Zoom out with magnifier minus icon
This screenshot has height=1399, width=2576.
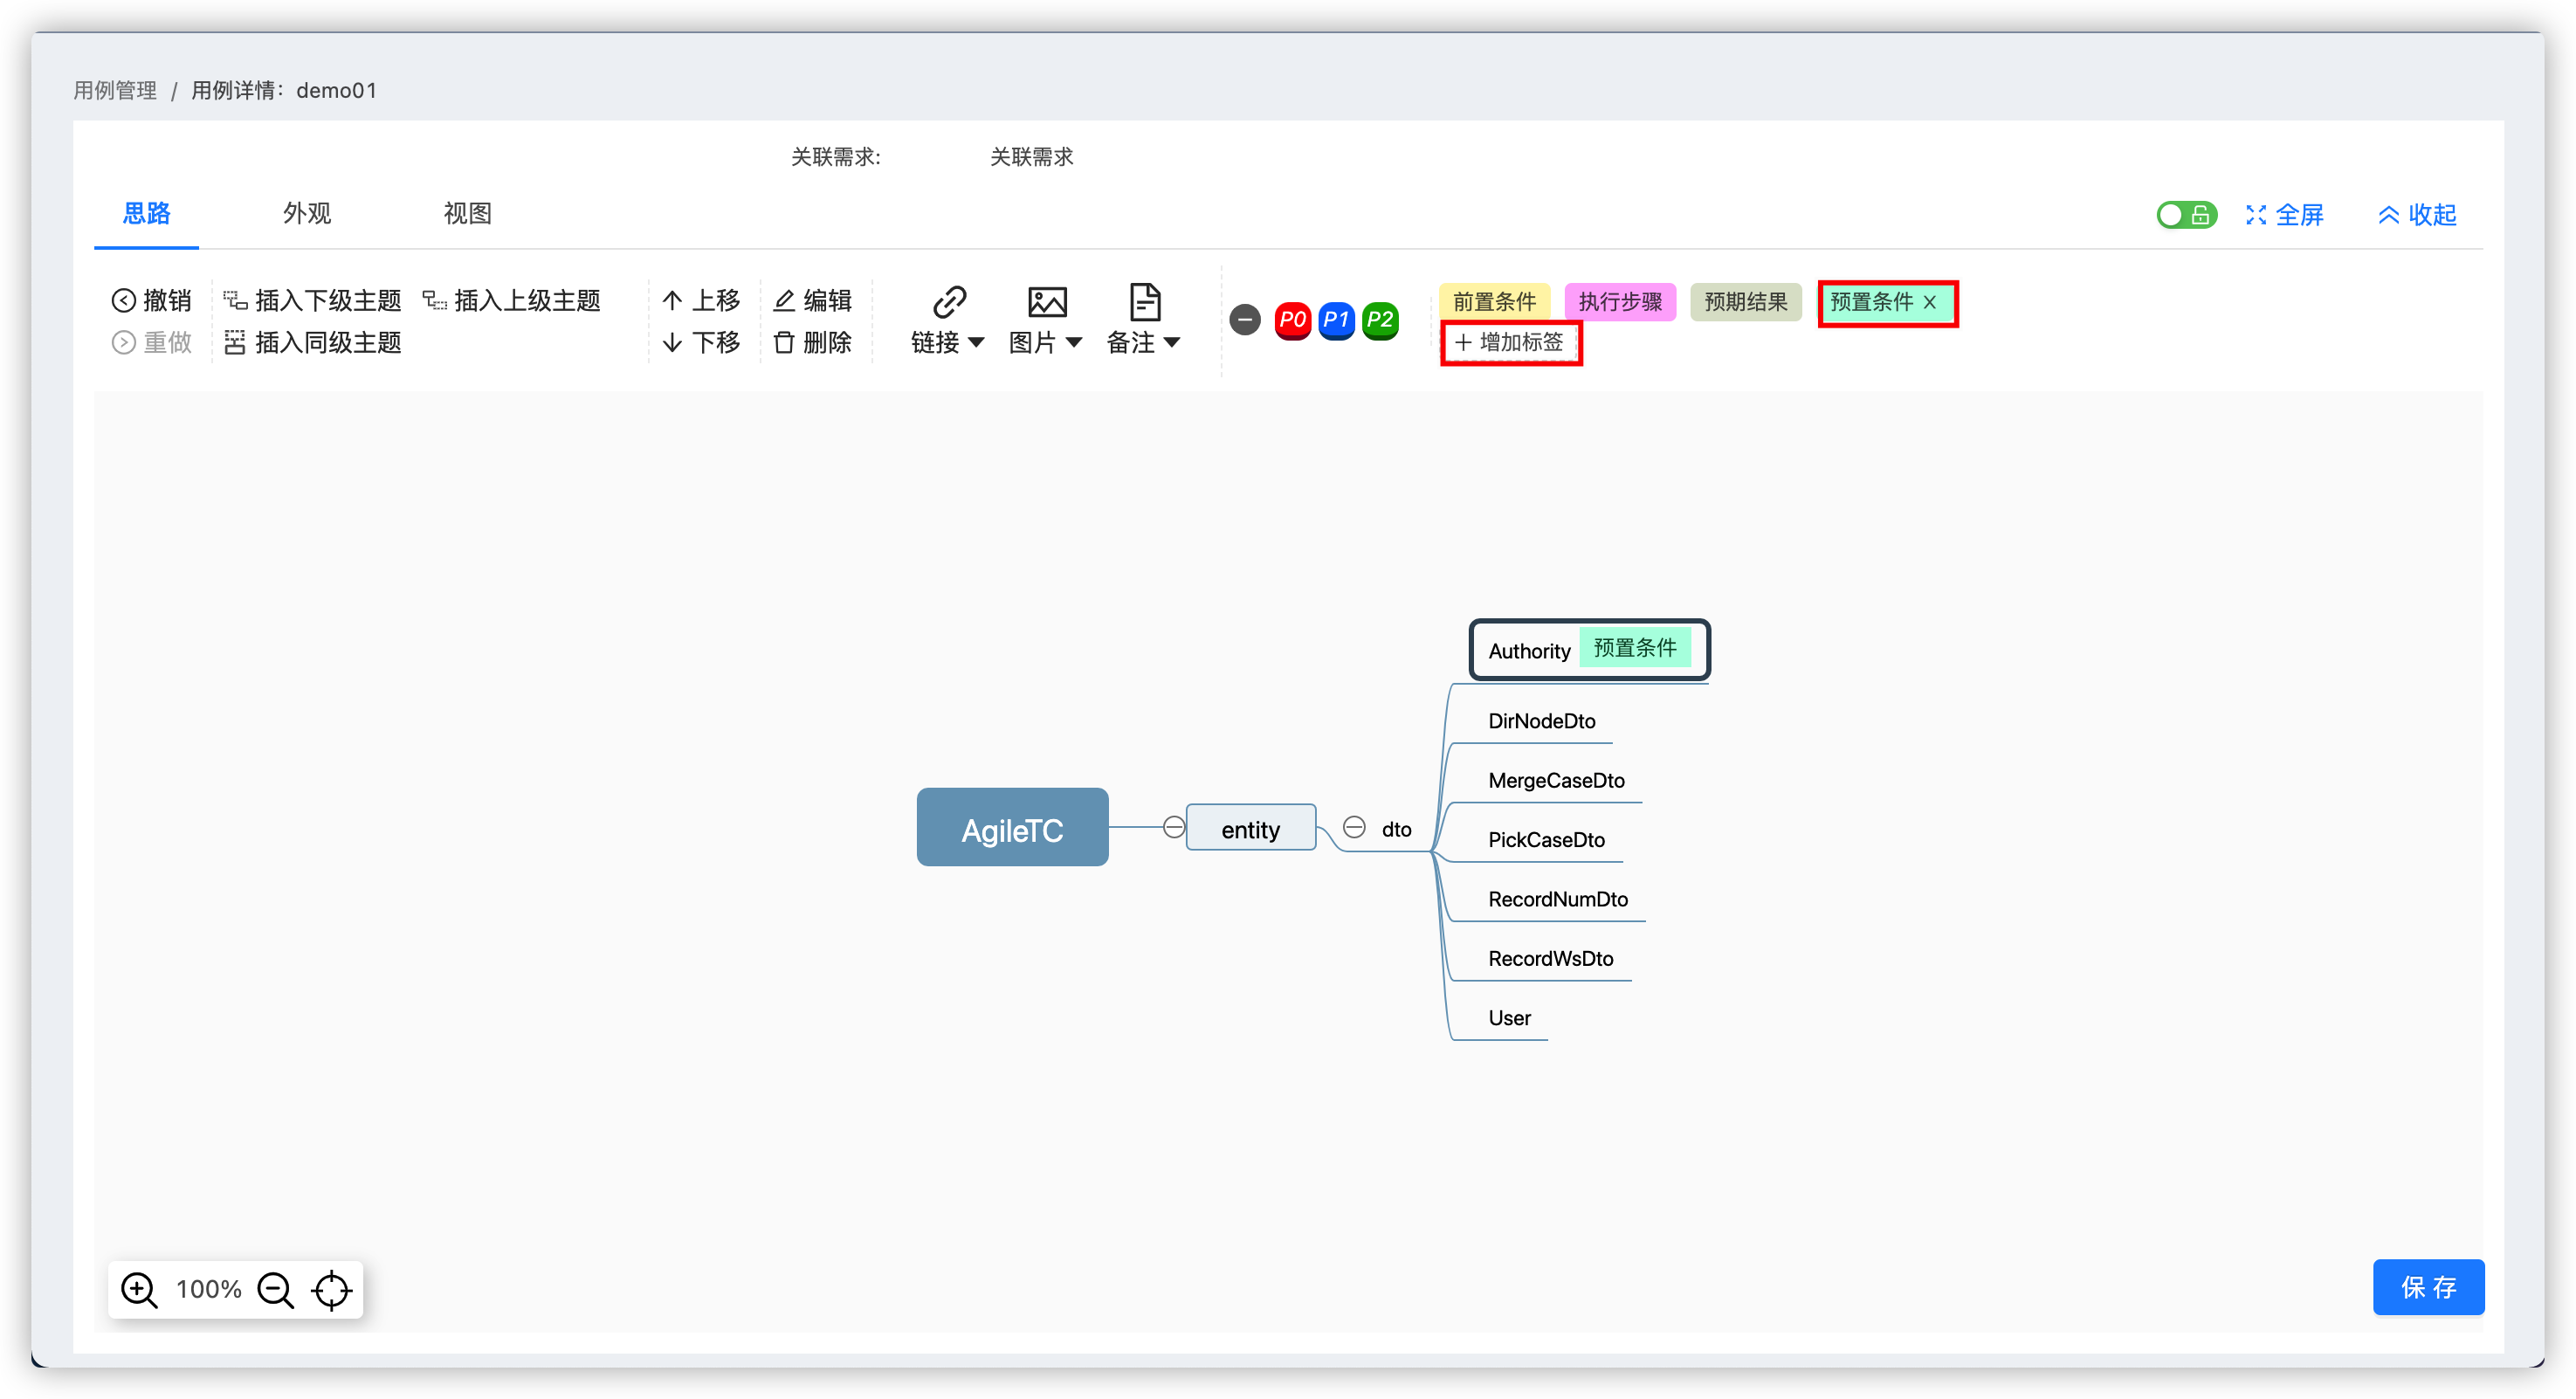coord(275,1290)
